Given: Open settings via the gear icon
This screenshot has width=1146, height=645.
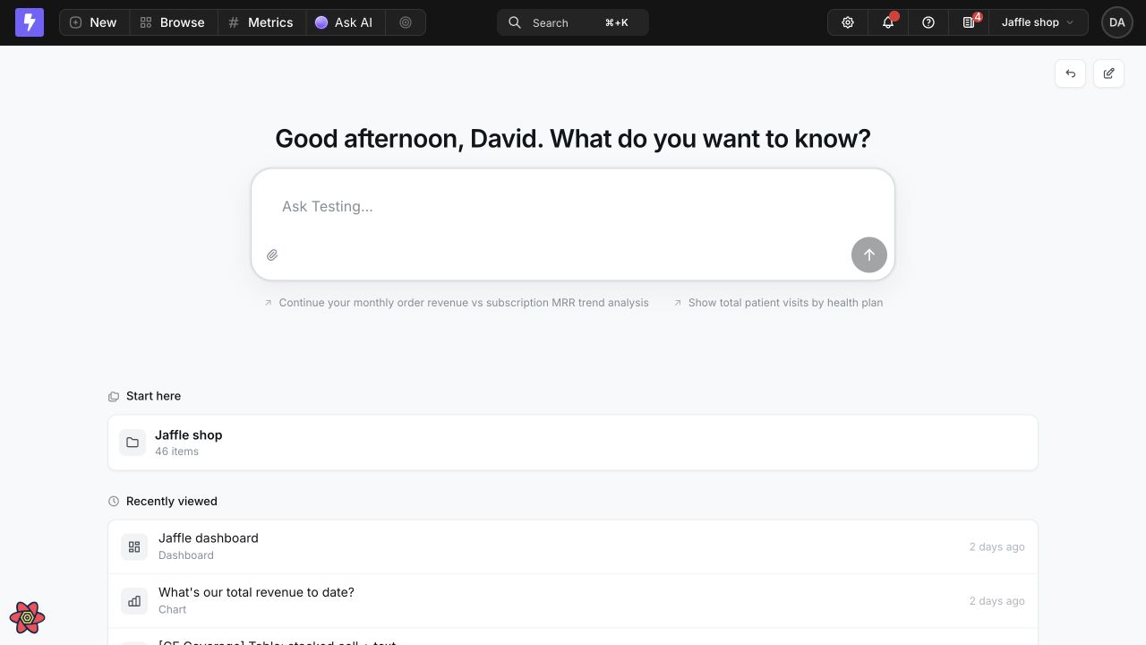Looking at the screenshot, I should (x=848, y=22).
